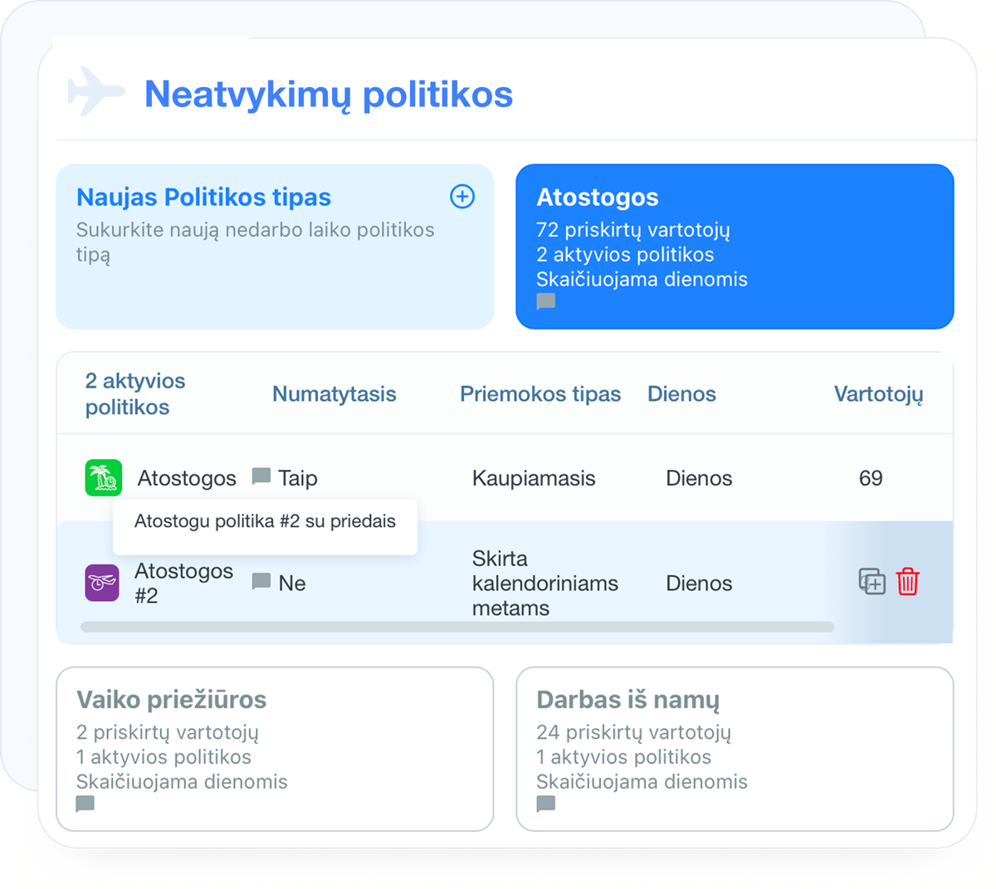Create new policy type with the plus button

(461, 197)
